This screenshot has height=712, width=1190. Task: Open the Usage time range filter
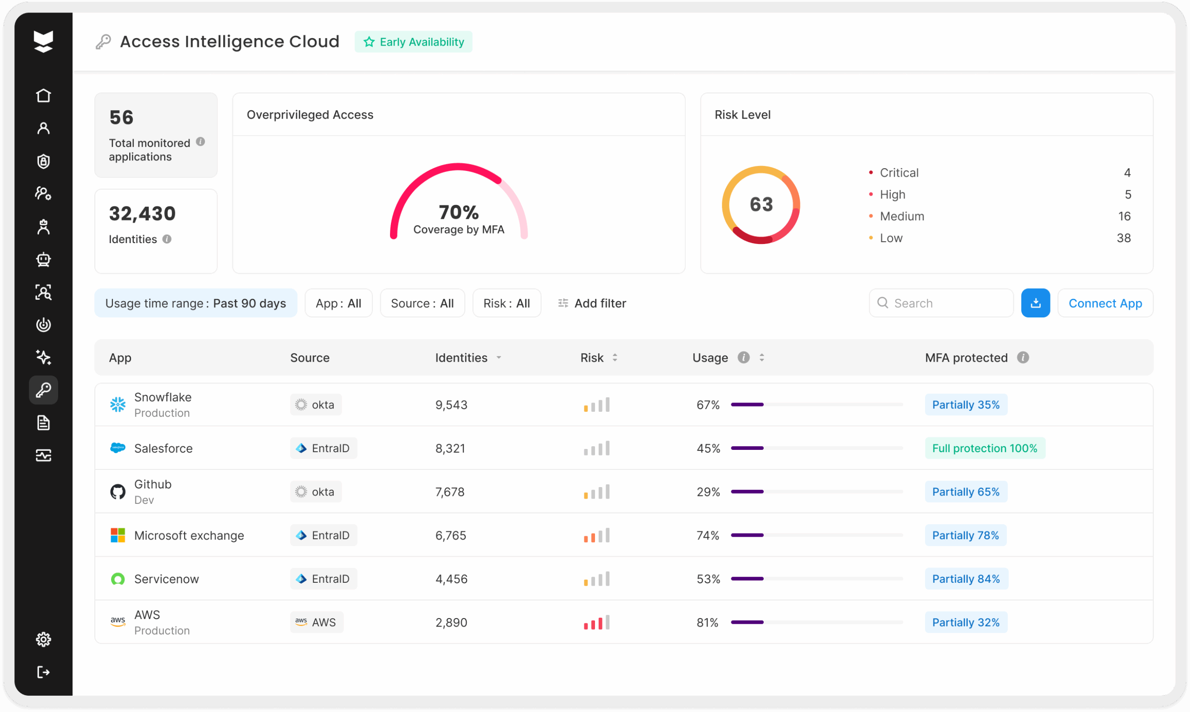pyautogui.click(x=195, y=303)
